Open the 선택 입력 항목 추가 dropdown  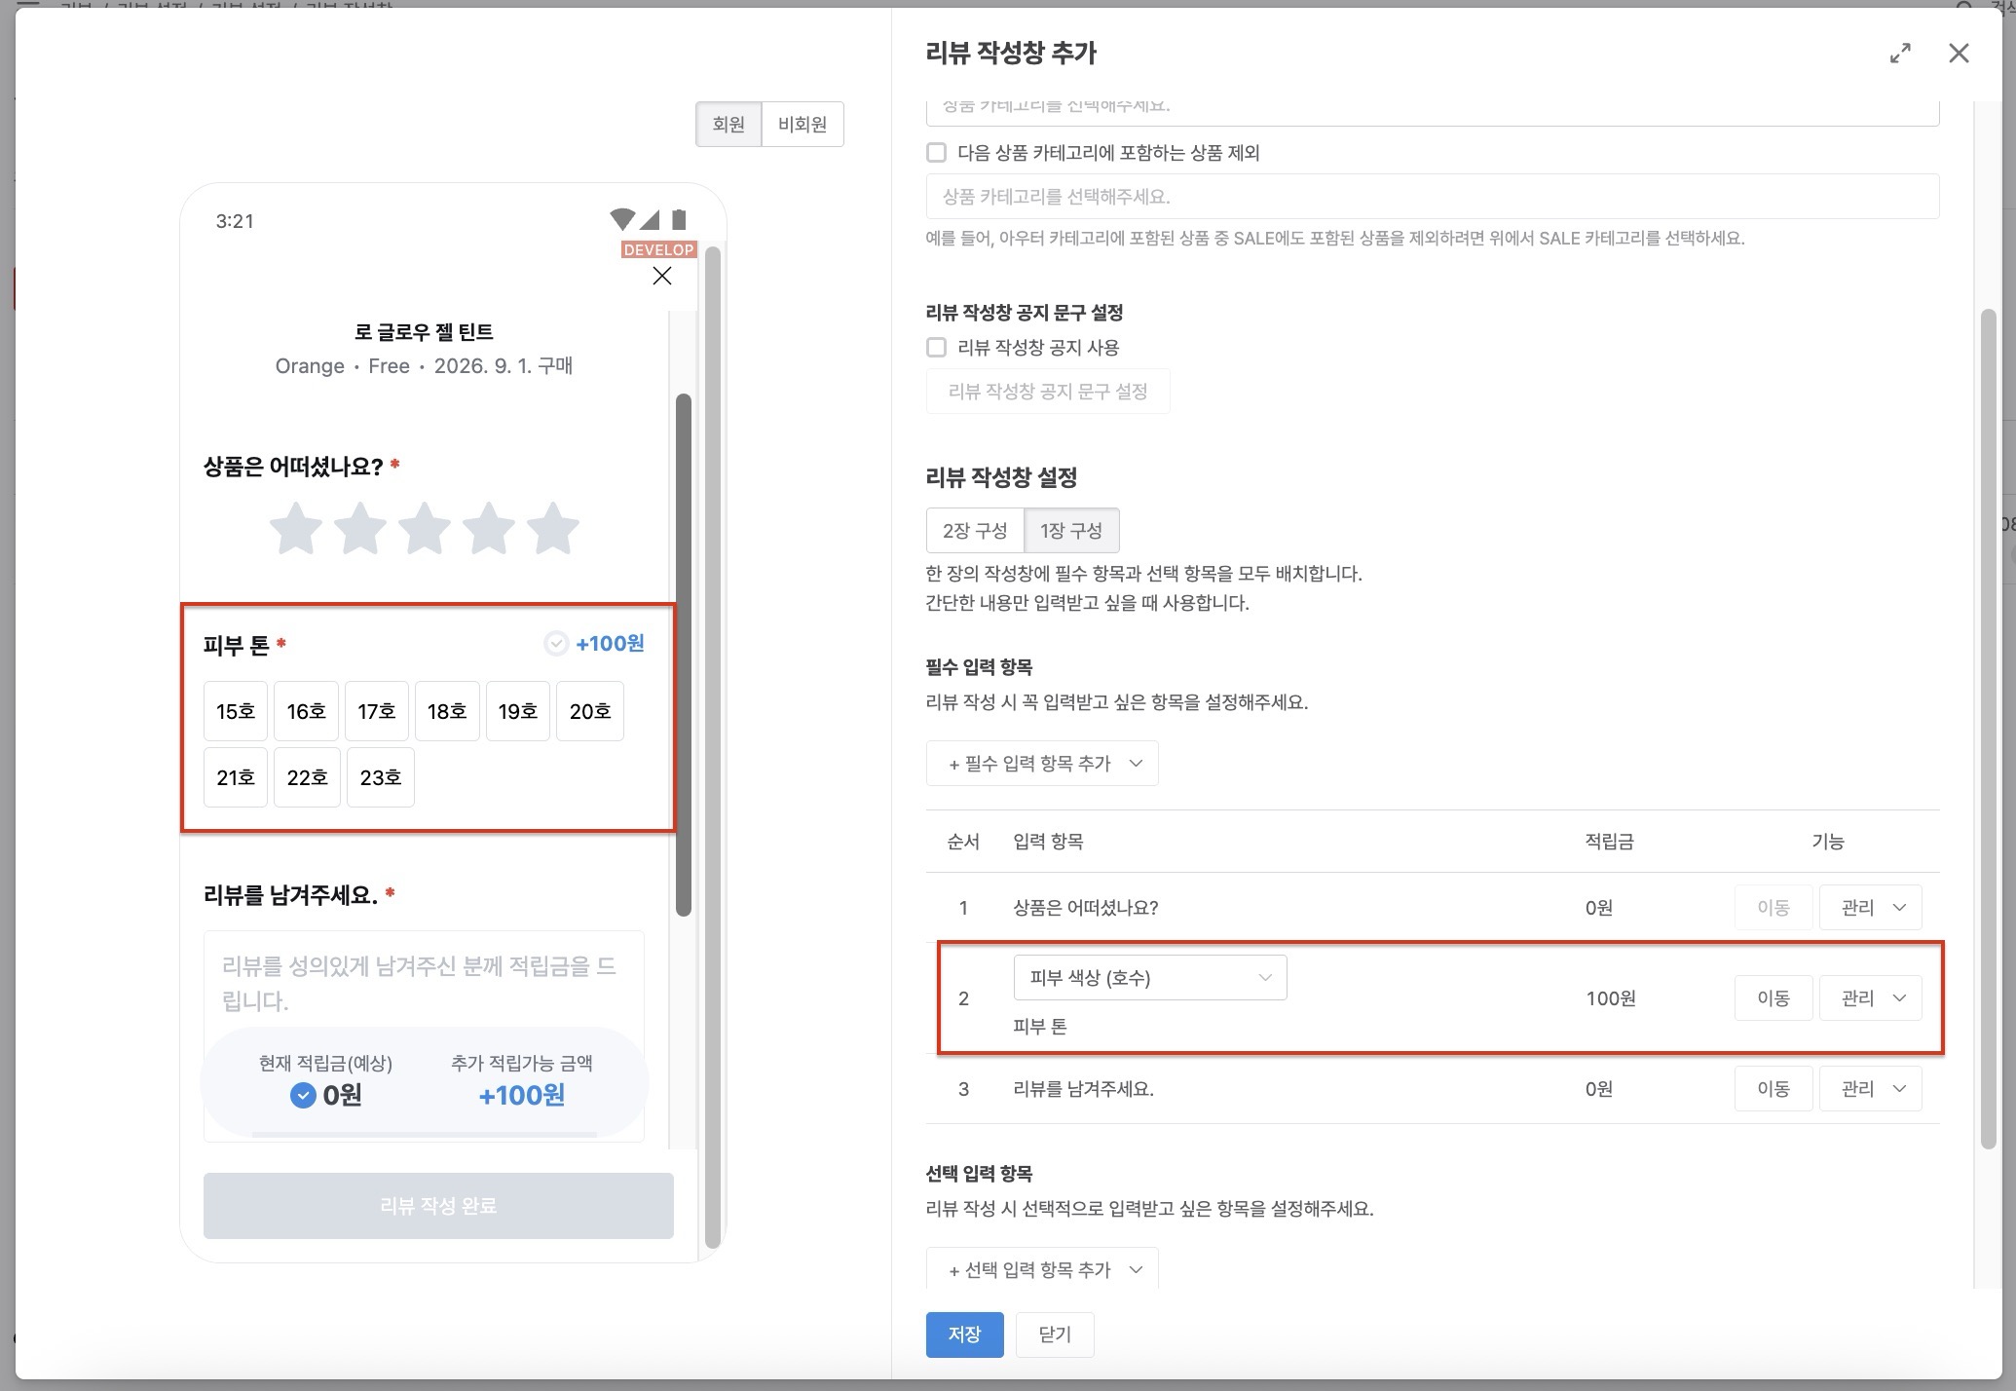click(x=1042, y=1269)
